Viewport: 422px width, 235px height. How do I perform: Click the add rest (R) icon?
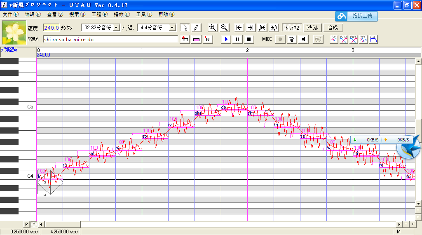[208, 39]
